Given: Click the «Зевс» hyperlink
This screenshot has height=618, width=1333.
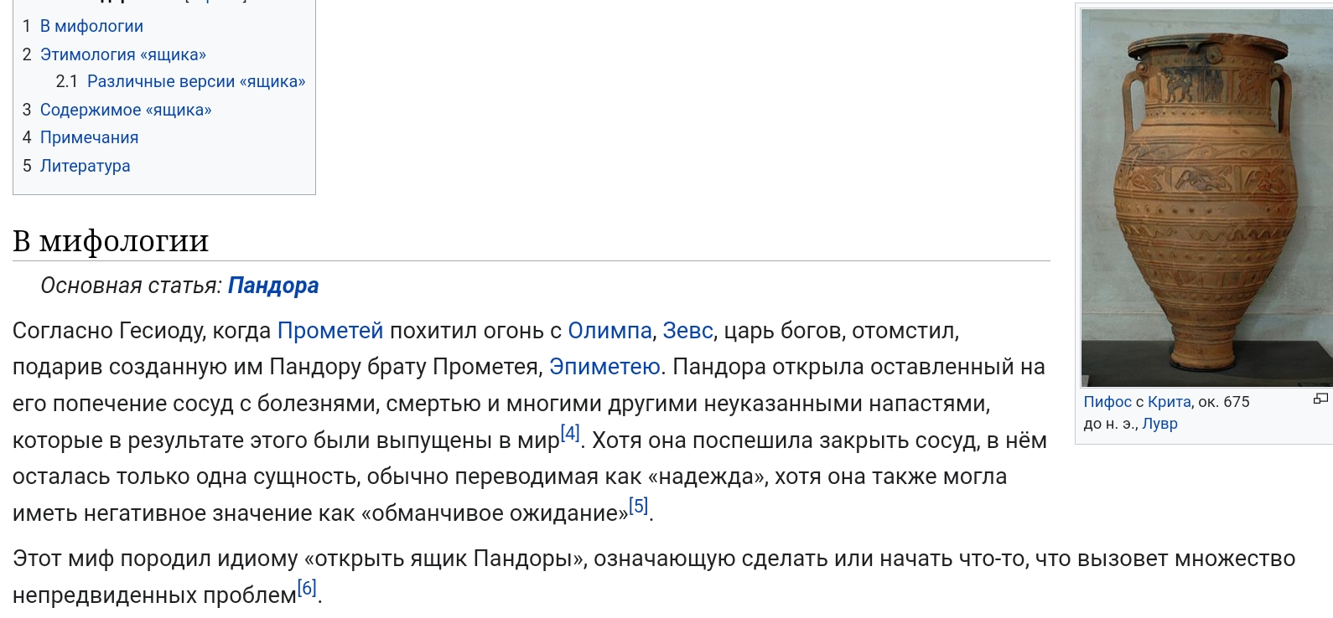Looking at the screenshot, I should coord(687,331).
